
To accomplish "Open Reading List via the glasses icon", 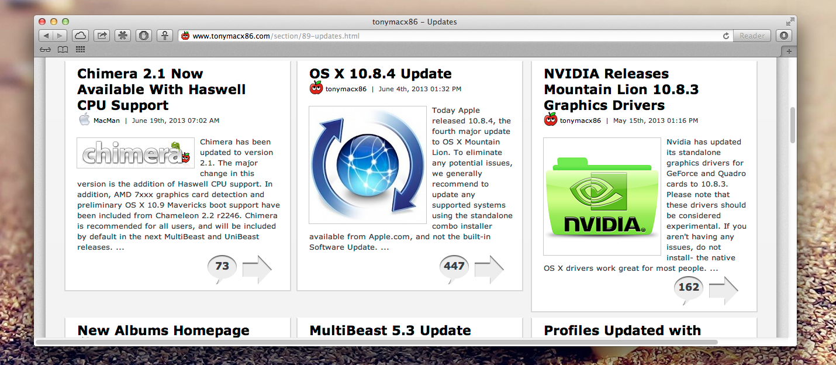I will pos(46,50).
